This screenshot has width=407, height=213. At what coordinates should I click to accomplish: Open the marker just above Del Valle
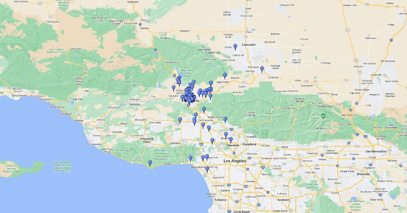tap(174, 88)
